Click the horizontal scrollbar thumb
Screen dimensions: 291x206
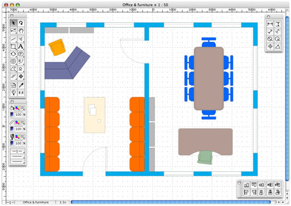[x=171, y=202]
